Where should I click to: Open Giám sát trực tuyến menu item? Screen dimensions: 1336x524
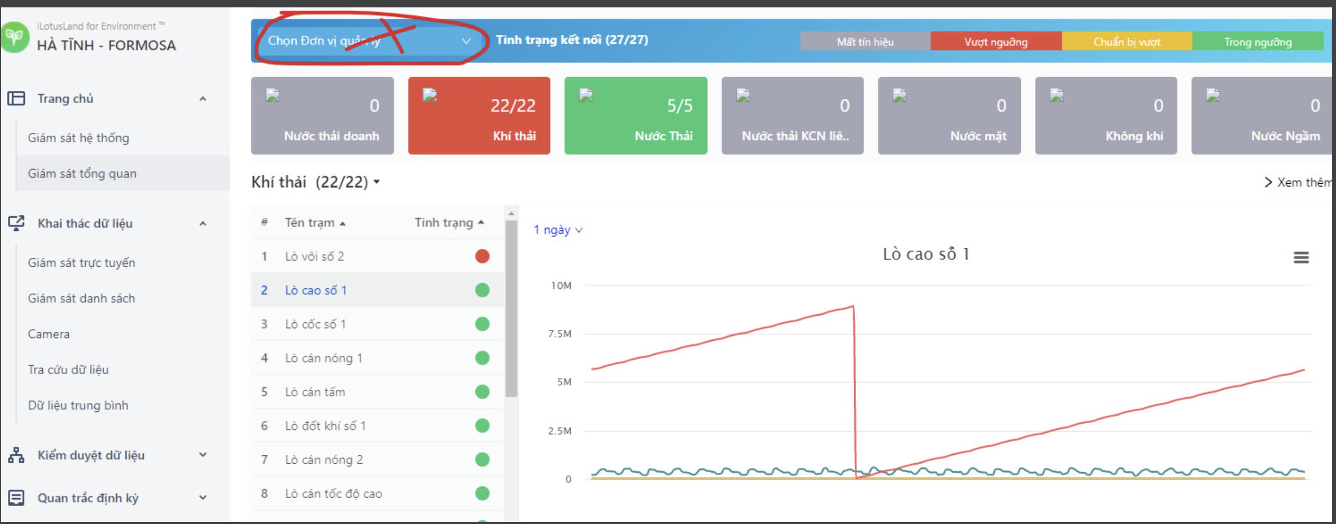pyautogui.click(x=81, y=263)
